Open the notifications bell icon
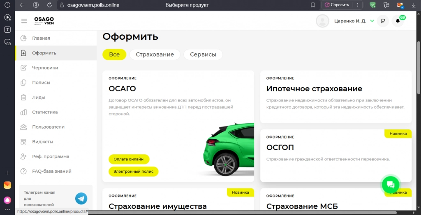Image resolution: width=421 pixels, height=215 pixels. pos(398,21)
